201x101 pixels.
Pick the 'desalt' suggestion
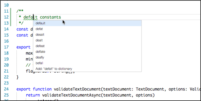87,35
